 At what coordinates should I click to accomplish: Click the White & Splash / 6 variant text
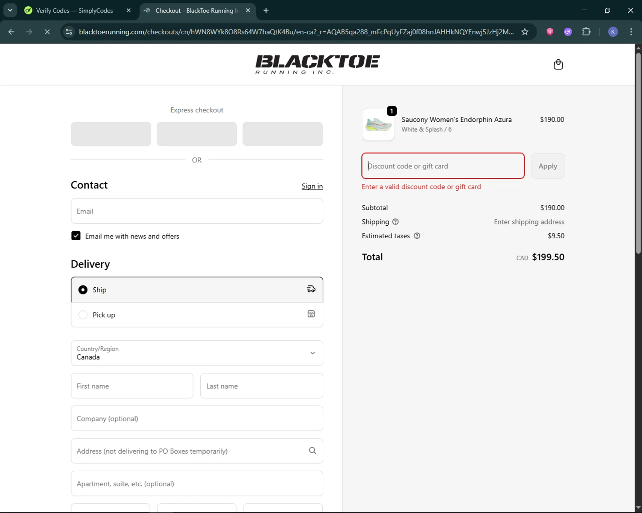click(x=426, y=129)
